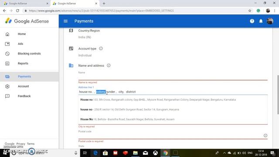Viewport: 279px width, 157px height.
Task: Open the Help question mark icon
Action: point(252,21)
